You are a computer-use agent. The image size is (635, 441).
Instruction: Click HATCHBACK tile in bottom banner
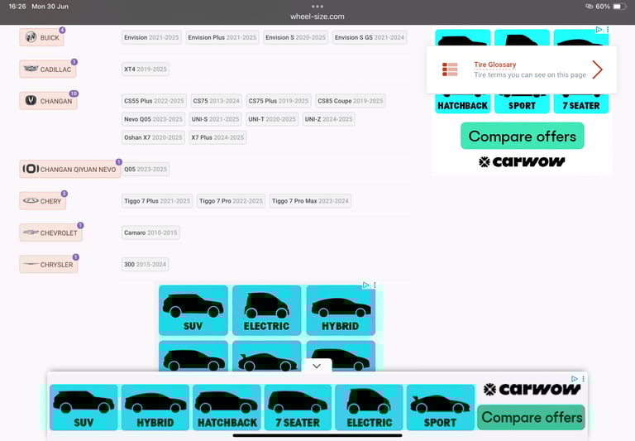click(x=227, y=407)
